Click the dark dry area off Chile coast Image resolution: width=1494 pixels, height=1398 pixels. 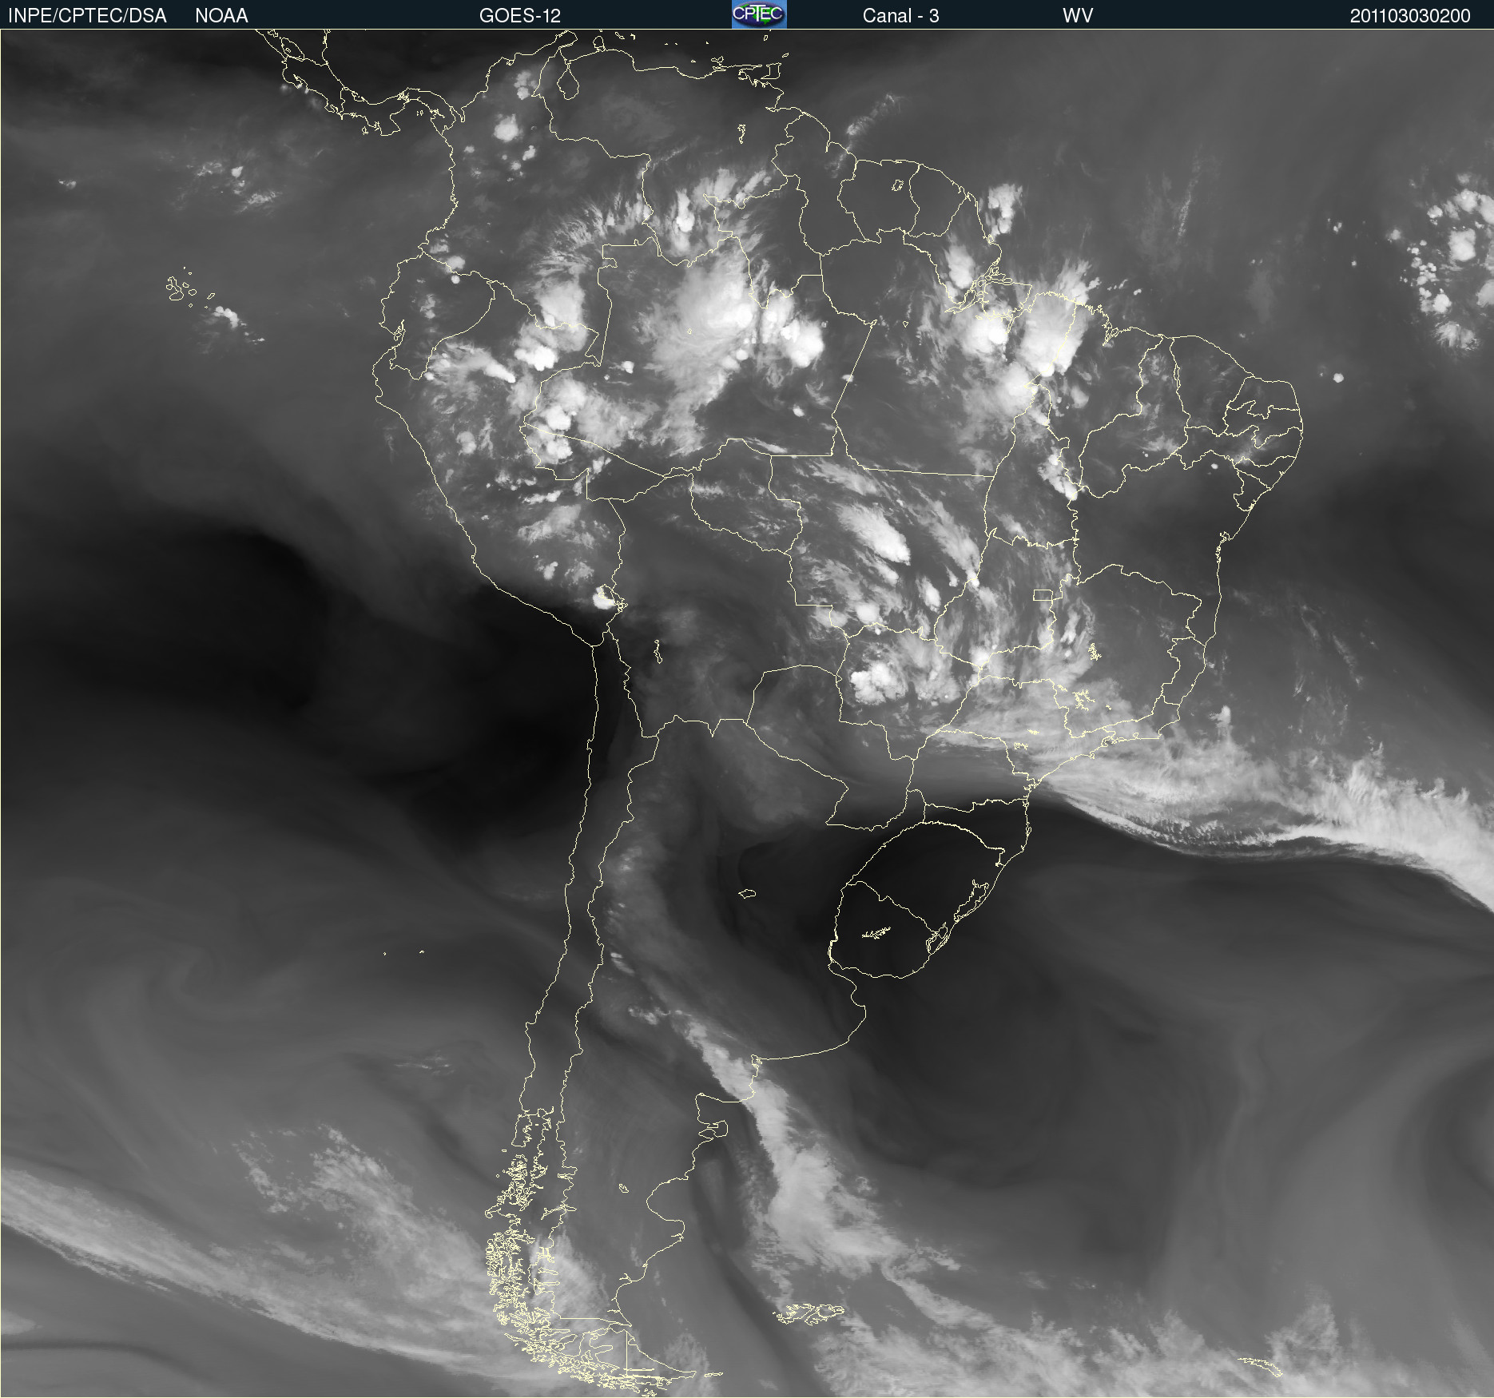320,679
